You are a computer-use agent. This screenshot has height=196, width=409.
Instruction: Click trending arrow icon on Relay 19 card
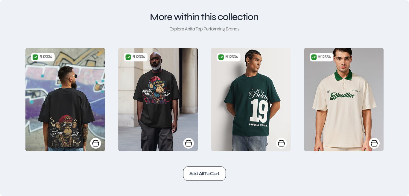221,57
